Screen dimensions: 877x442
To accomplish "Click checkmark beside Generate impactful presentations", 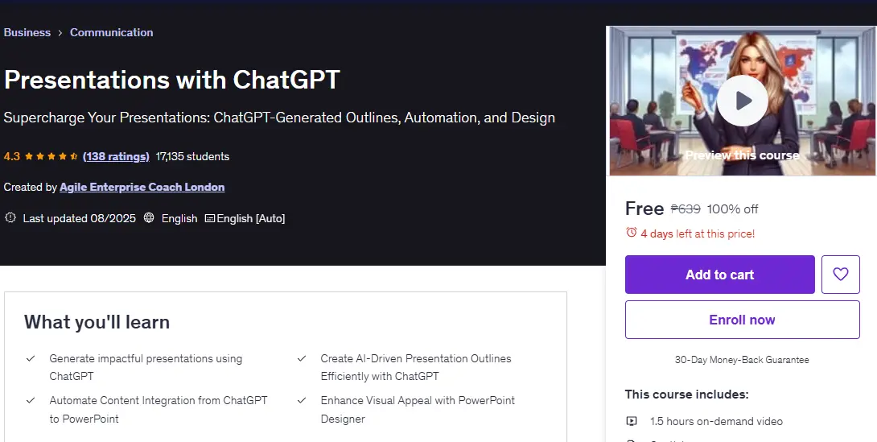I will point(31,358).
